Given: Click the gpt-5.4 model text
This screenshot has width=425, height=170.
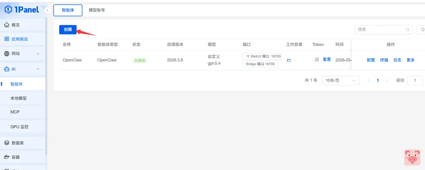Looking at the screenshot, I should tap(214, 64).
